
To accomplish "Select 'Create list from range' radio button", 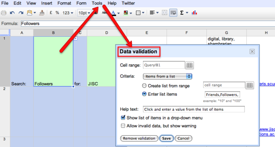I will point(144,85).
